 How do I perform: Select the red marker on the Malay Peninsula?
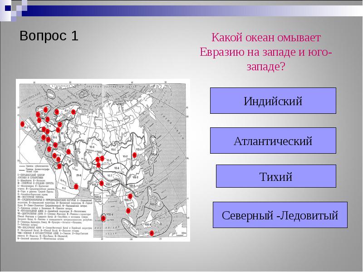tap(128, 210)
